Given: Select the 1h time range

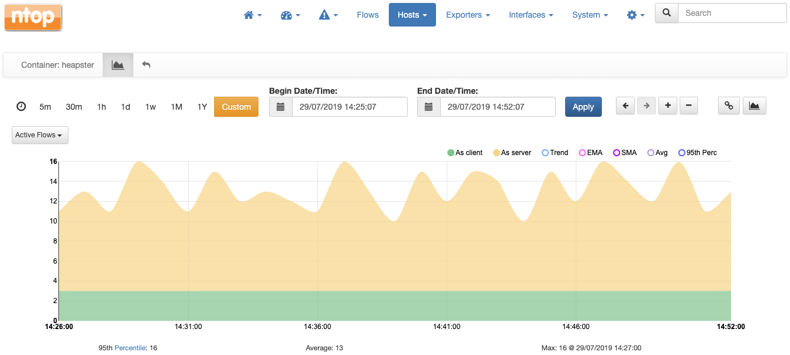Looking at the screenshot, I should tap(101, 107).
